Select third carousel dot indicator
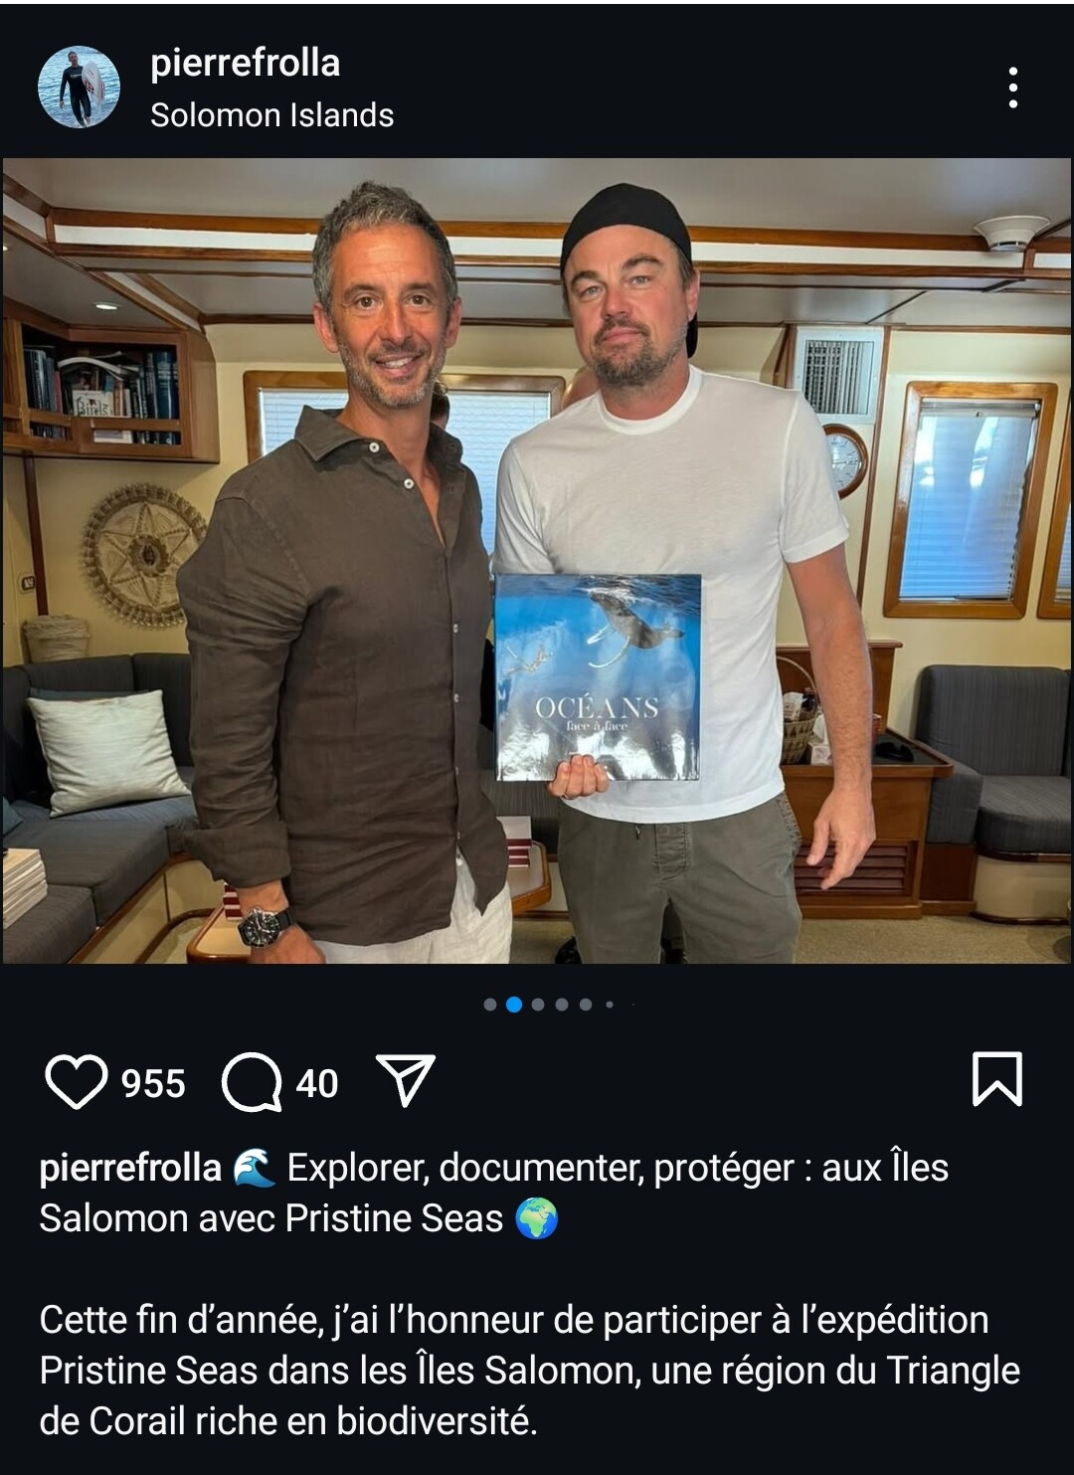Viewport: 1074px width, 1475px height. (x=538, y=1005)
